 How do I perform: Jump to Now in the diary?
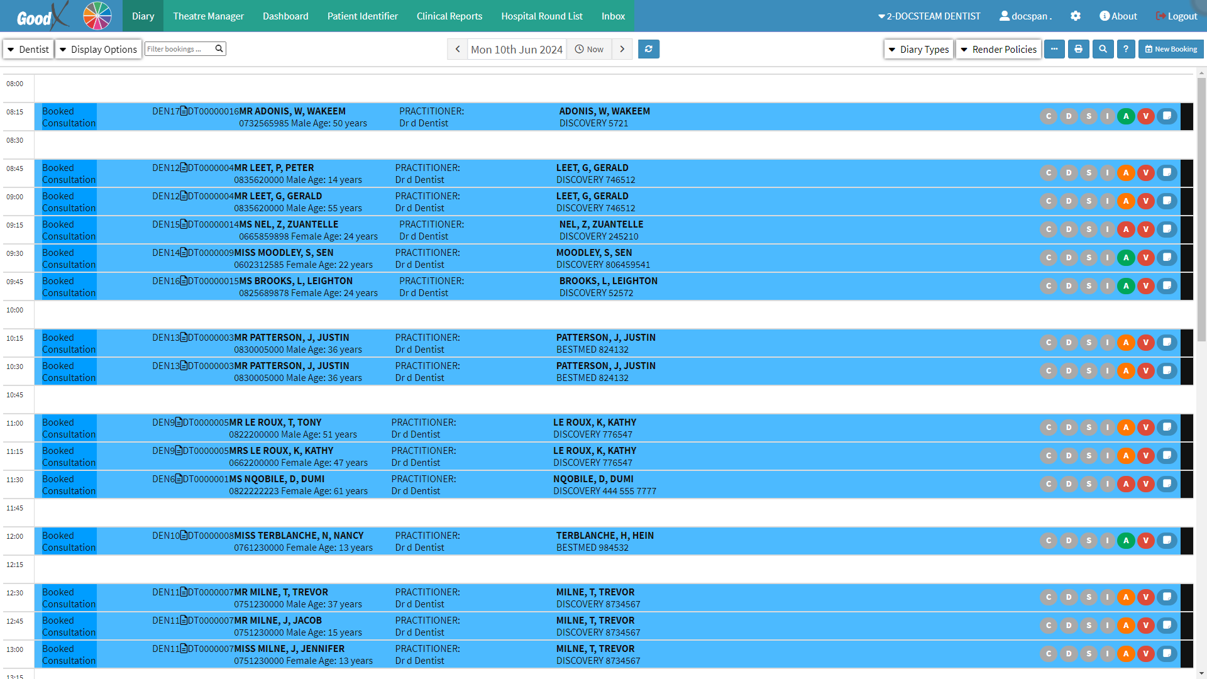[589, 49]
